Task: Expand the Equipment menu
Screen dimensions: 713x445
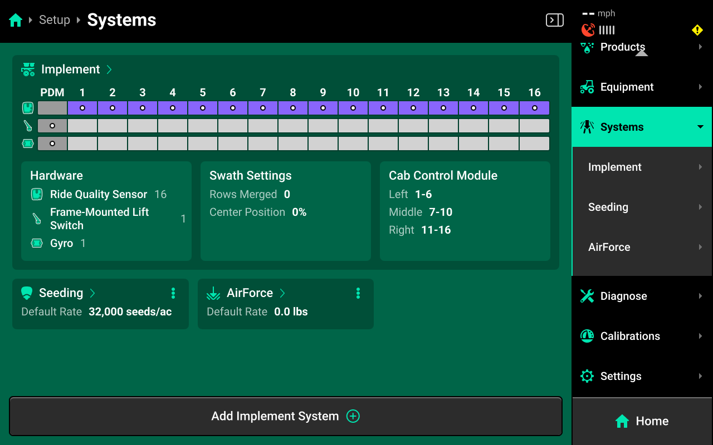Action: coord(642,87)
